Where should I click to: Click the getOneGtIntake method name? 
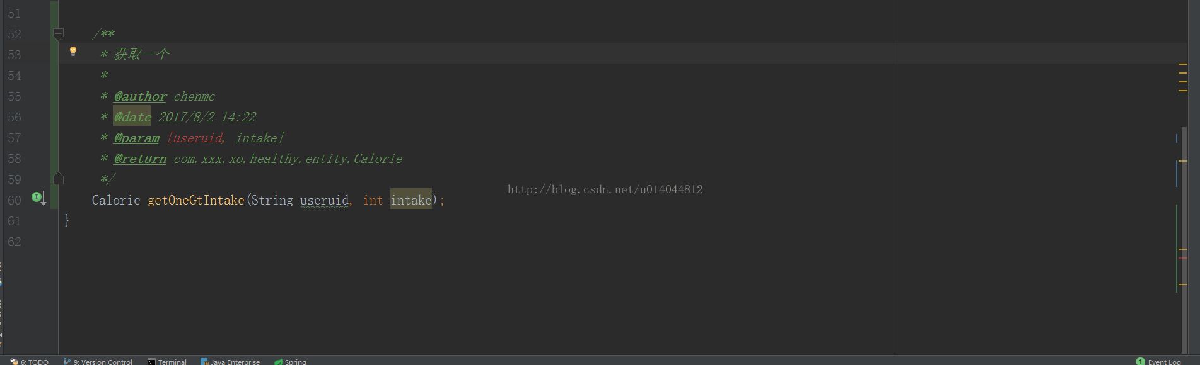click(195, 200)
